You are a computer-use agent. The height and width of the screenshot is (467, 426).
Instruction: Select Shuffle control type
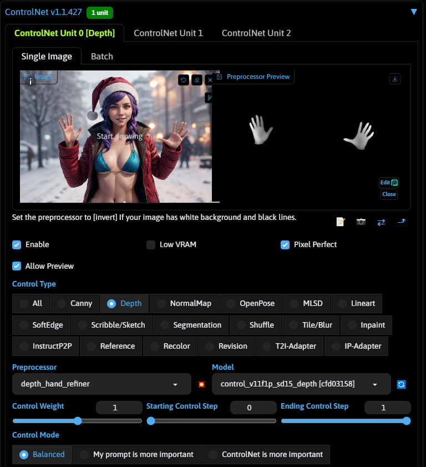[255, 325]
